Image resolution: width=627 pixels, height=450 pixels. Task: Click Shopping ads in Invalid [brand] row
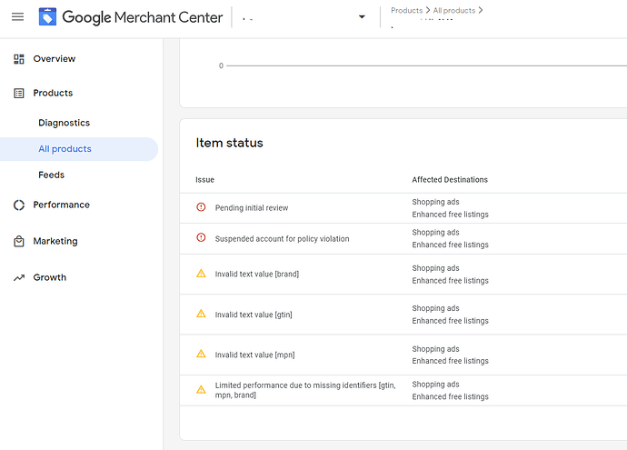point(435,268)
